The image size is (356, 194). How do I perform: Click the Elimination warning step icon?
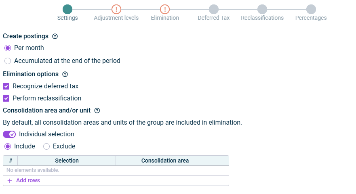point(165,9)
